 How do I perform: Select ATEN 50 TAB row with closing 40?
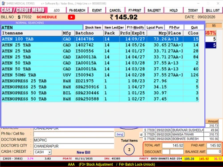[x=100, y=69]
